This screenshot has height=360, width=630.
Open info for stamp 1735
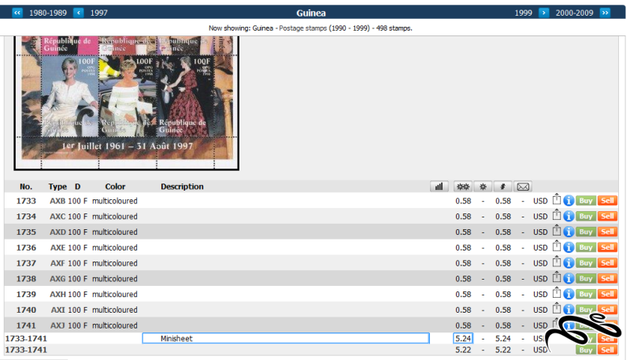click(569, 232)
